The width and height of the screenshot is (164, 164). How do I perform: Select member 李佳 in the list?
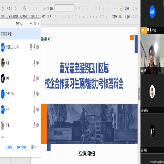tap(20, 125)
